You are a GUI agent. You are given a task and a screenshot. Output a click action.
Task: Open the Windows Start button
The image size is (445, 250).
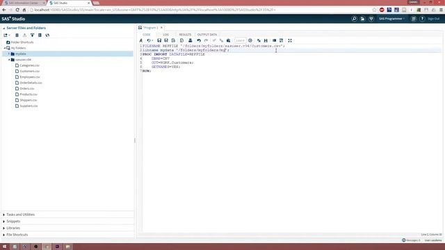click(x=5, y=247)
